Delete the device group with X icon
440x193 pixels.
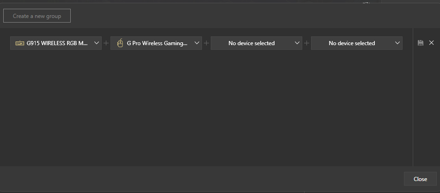click(432, 43)
